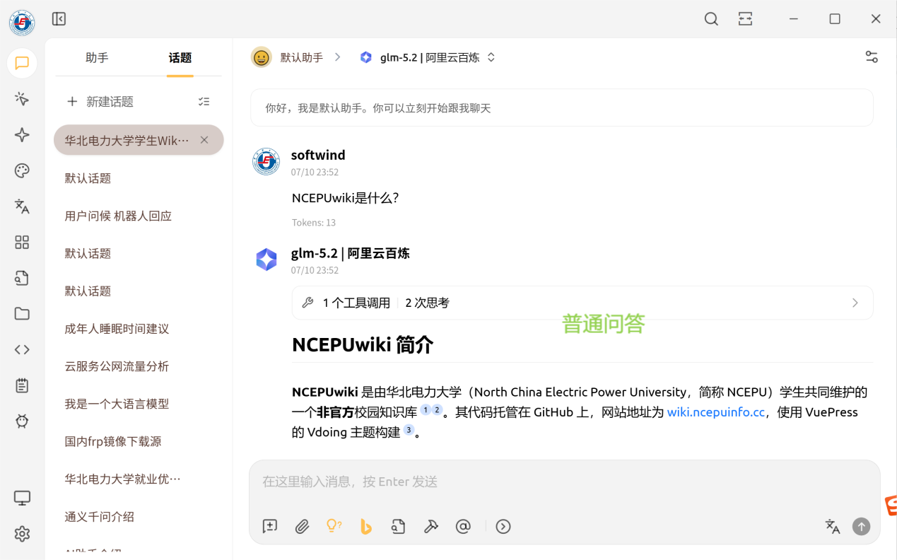Toggle Bing web search in input toolbar
The height and width of the screenshot is (560, 897).
(x=366, y=526)
